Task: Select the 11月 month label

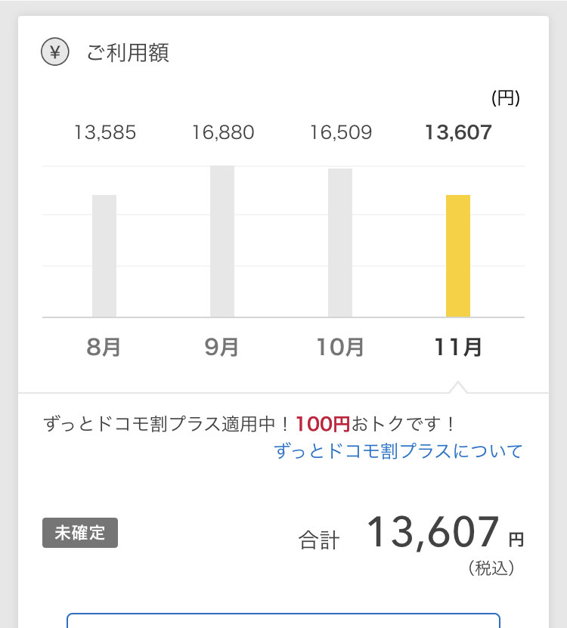Action: 458,347
